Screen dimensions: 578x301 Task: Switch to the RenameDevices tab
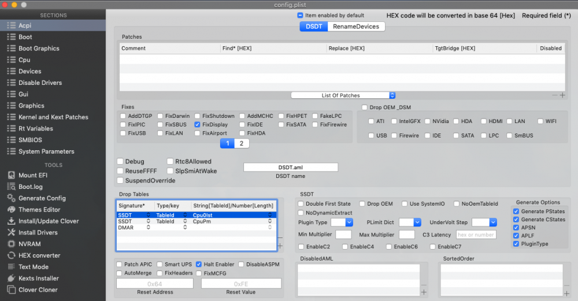point(356,27)
